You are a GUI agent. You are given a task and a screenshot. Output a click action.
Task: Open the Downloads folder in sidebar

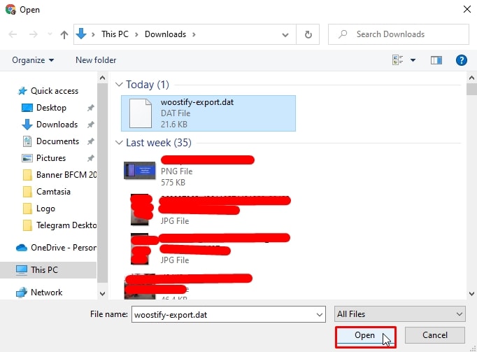click(57, 125)
